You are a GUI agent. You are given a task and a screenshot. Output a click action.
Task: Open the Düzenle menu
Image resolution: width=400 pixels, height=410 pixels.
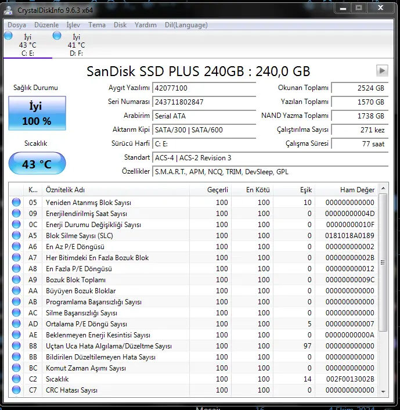coord(46,25)
